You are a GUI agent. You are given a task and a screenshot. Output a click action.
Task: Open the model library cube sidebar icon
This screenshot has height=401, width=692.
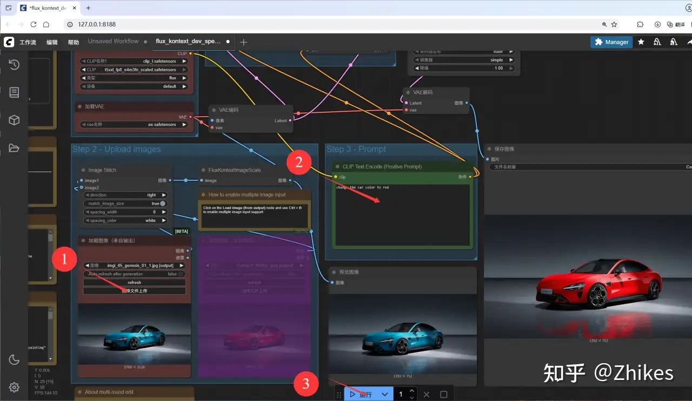pos(14,120)
